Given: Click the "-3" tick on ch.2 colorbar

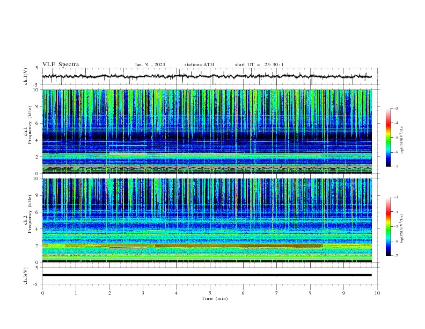Looking at the screenshot, I should tap(395, 197).
